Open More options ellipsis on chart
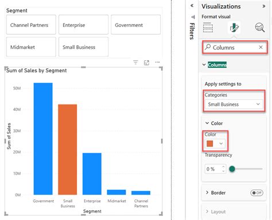Screen dimensions: 272x220 [x=157, y=62]
